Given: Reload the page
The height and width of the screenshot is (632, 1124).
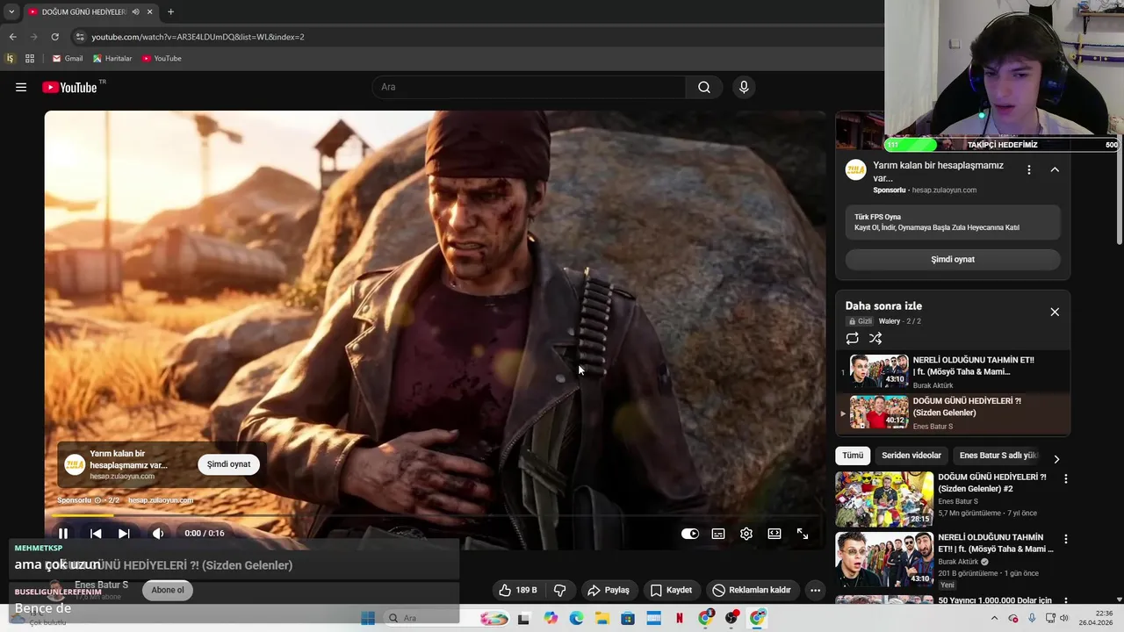Looking at the screenshot, I should (x=54, y=37).
